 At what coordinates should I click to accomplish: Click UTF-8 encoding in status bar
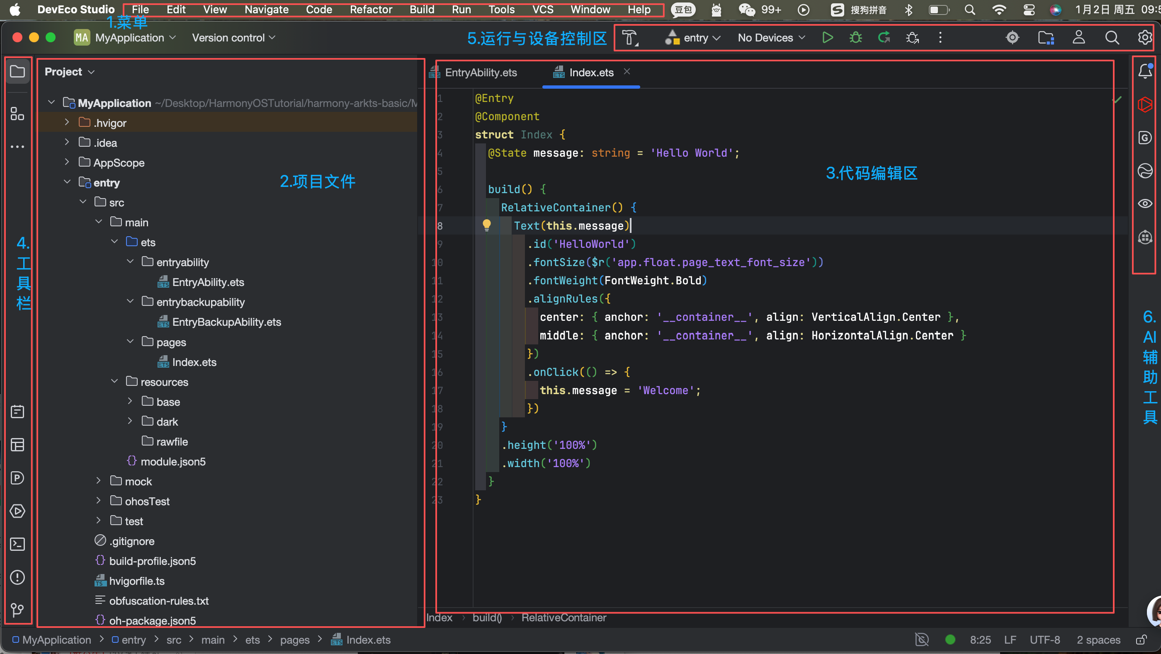click(x=1045, y=640)
